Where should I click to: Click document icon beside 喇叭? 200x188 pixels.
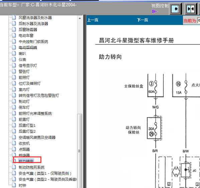(x=14, y=53)
